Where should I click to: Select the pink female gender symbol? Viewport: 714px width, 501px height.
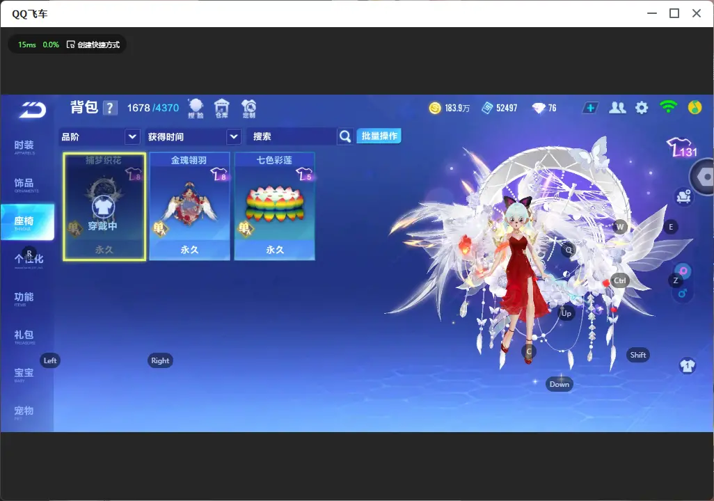click(683, 271)
